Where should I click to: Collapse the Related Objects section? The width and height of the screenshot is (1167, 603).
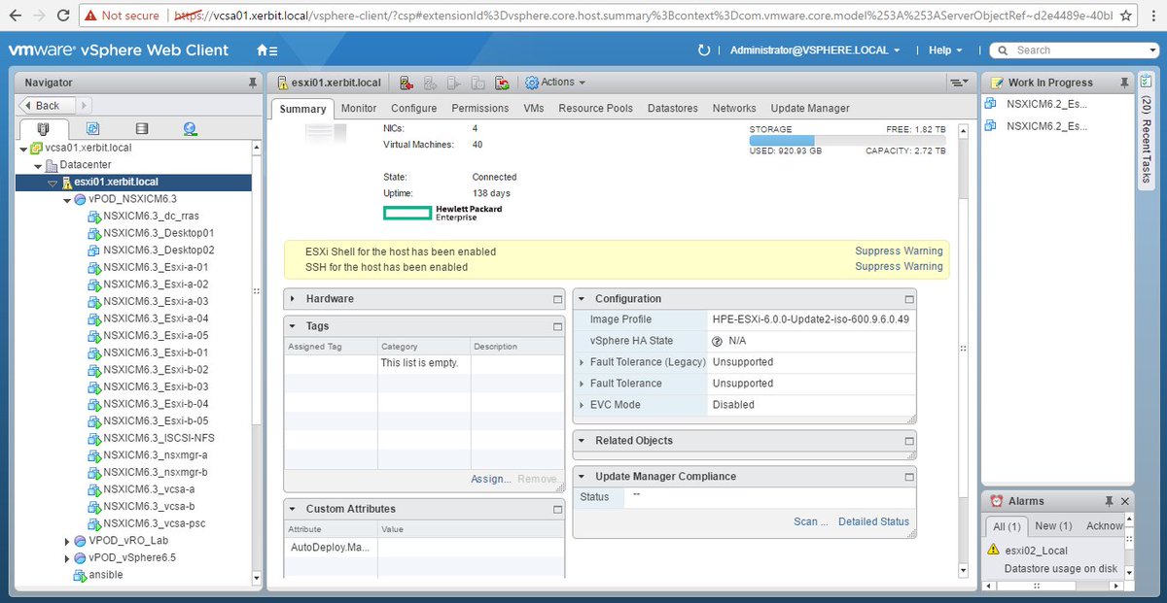(582, 441)
